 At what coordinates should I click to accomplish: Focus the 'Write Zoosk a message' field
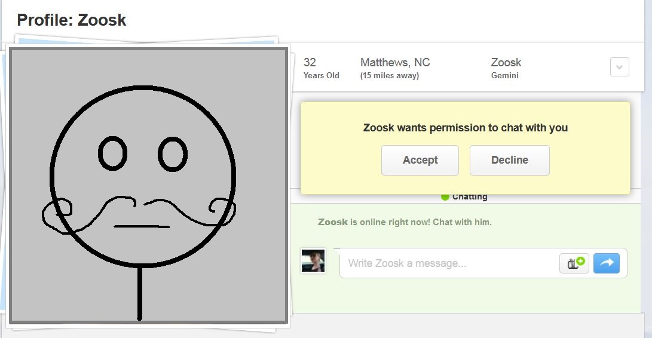click(x=448, y=263)
